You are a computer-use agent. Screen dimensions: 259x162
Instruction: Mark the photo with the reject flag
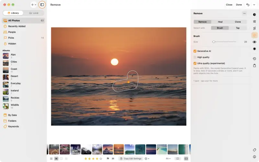(x=113, y=159)
